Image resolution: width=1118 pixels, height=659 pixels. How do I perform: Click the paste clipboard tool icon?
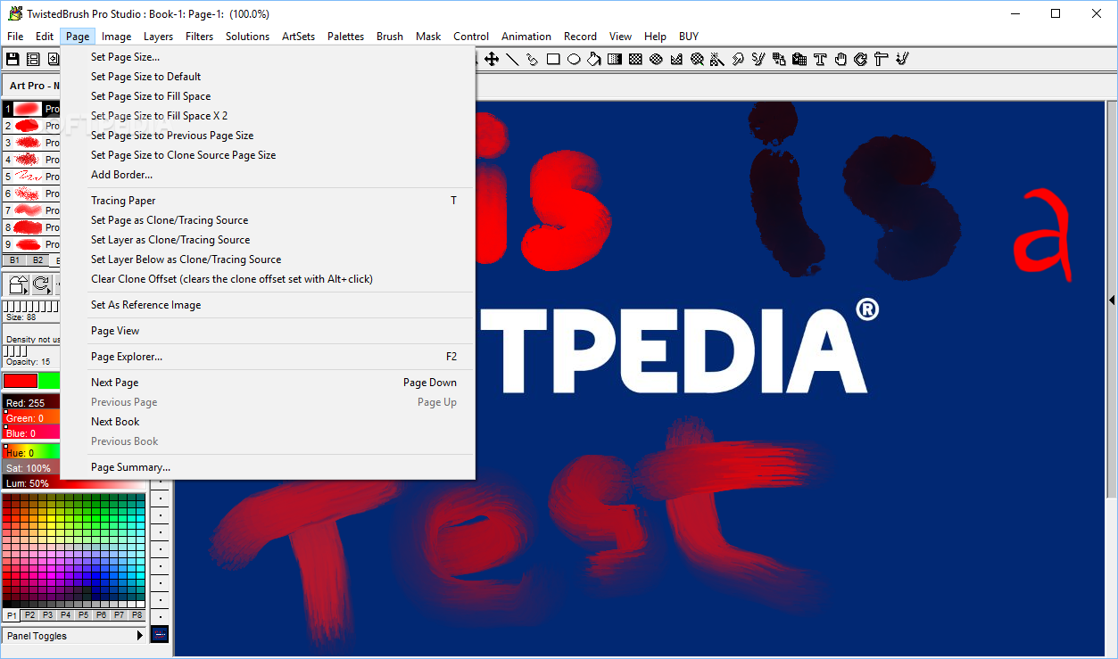coord(799,59)
